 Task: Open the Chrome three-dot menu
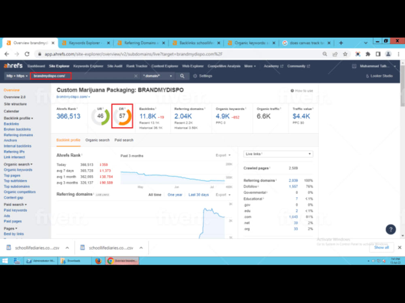coord(399,54)
